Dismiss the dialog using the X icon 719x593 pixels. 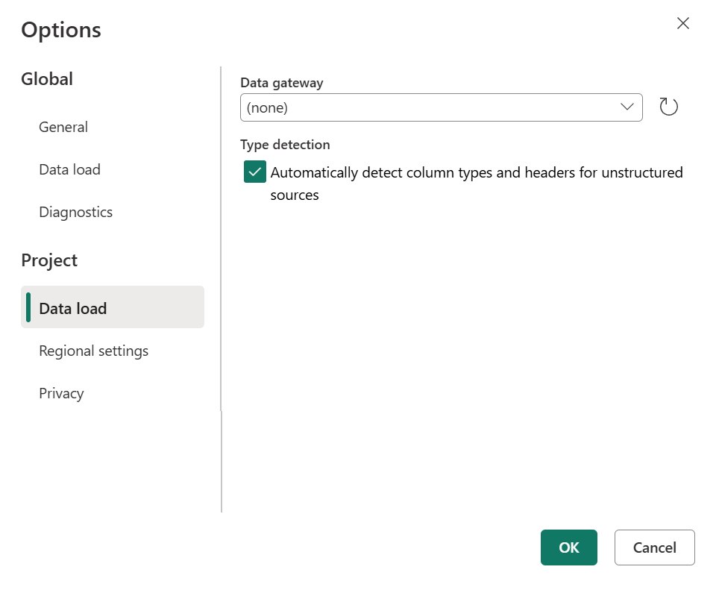tap(682, 23)
